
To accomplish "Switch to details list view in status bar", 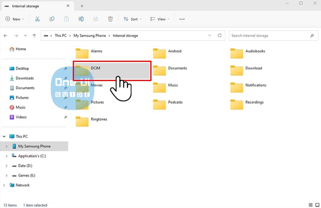I will (311, 205).
